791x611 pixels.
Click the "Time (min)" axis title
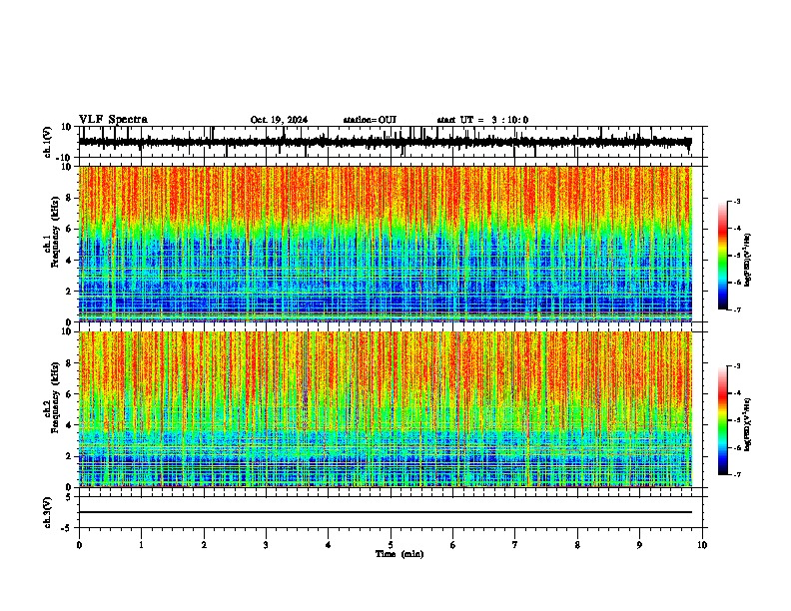click(399, 554)
